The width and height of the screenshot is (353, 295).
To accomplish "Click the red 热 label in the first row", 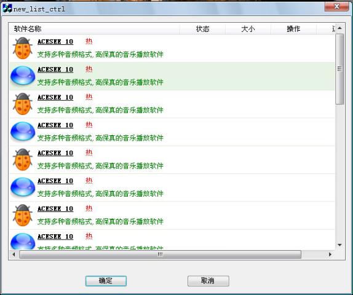I will click(x=89, y=41).
